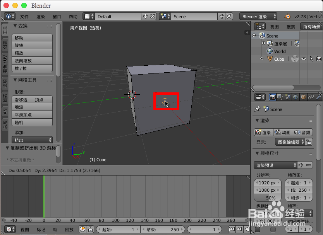
Task: Open the All Scenes (所有场景) outliner filter
Action: (311, 27)
